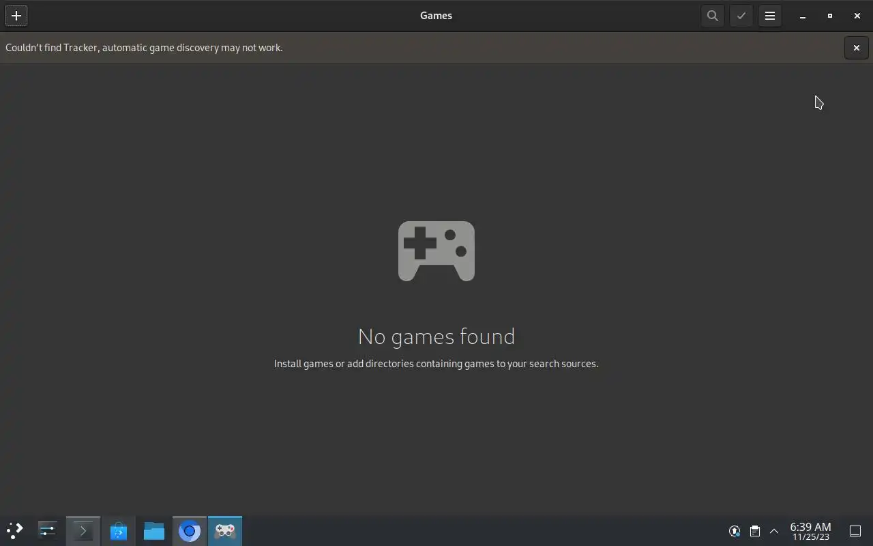
Task: Launch the terminal from the taskbar
Action: pyautogui.click(x=83, y=531)
